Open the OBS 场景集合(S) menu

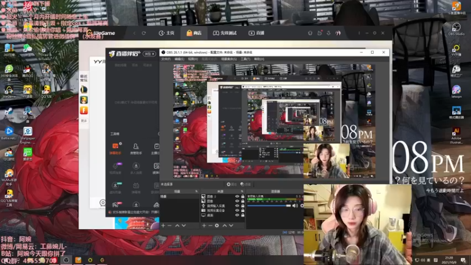229,59
